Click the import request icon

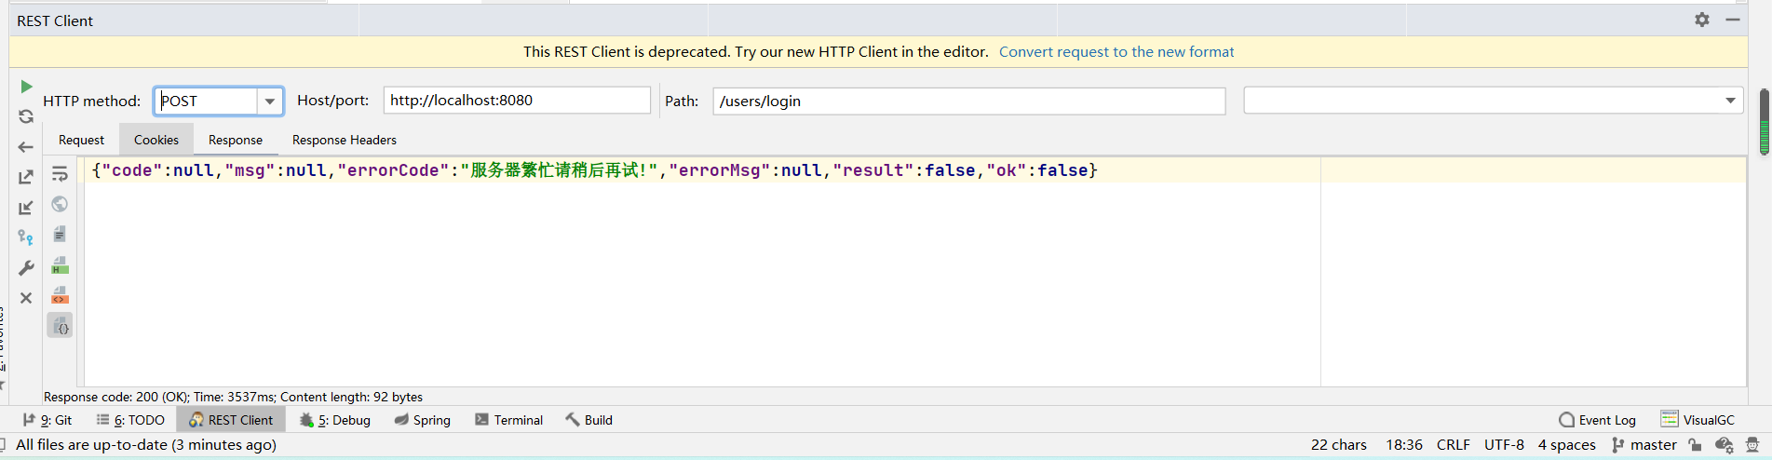26,208
